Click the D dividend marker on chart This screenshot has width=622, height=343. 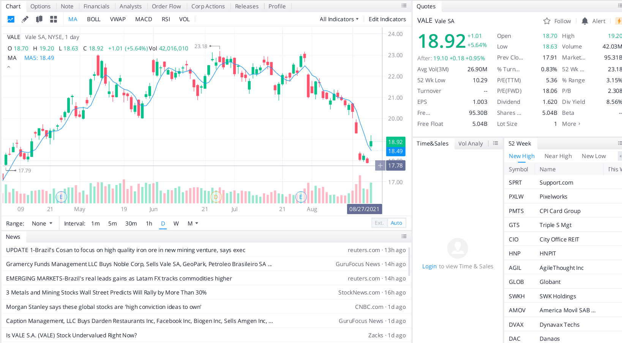216,197
